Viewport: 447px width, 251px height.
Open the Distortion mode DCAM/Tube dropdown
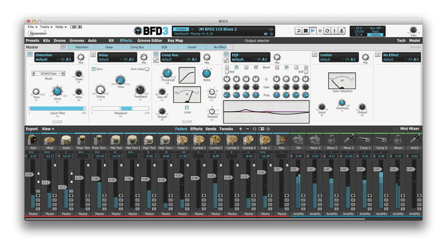pyautogui.click(x=48, y=74)
